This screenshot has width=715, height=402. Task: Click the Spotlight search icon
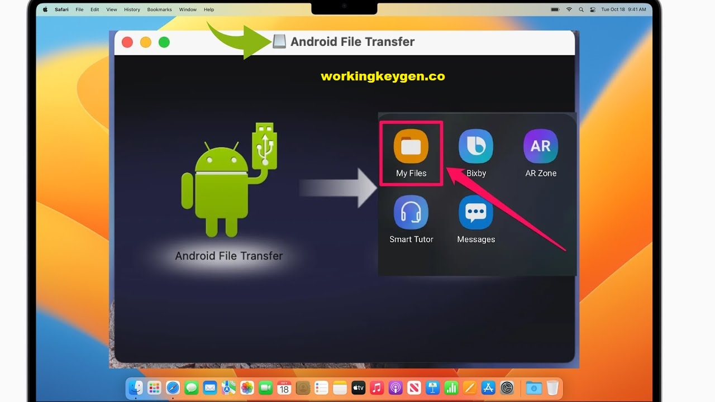pos(581,9)
